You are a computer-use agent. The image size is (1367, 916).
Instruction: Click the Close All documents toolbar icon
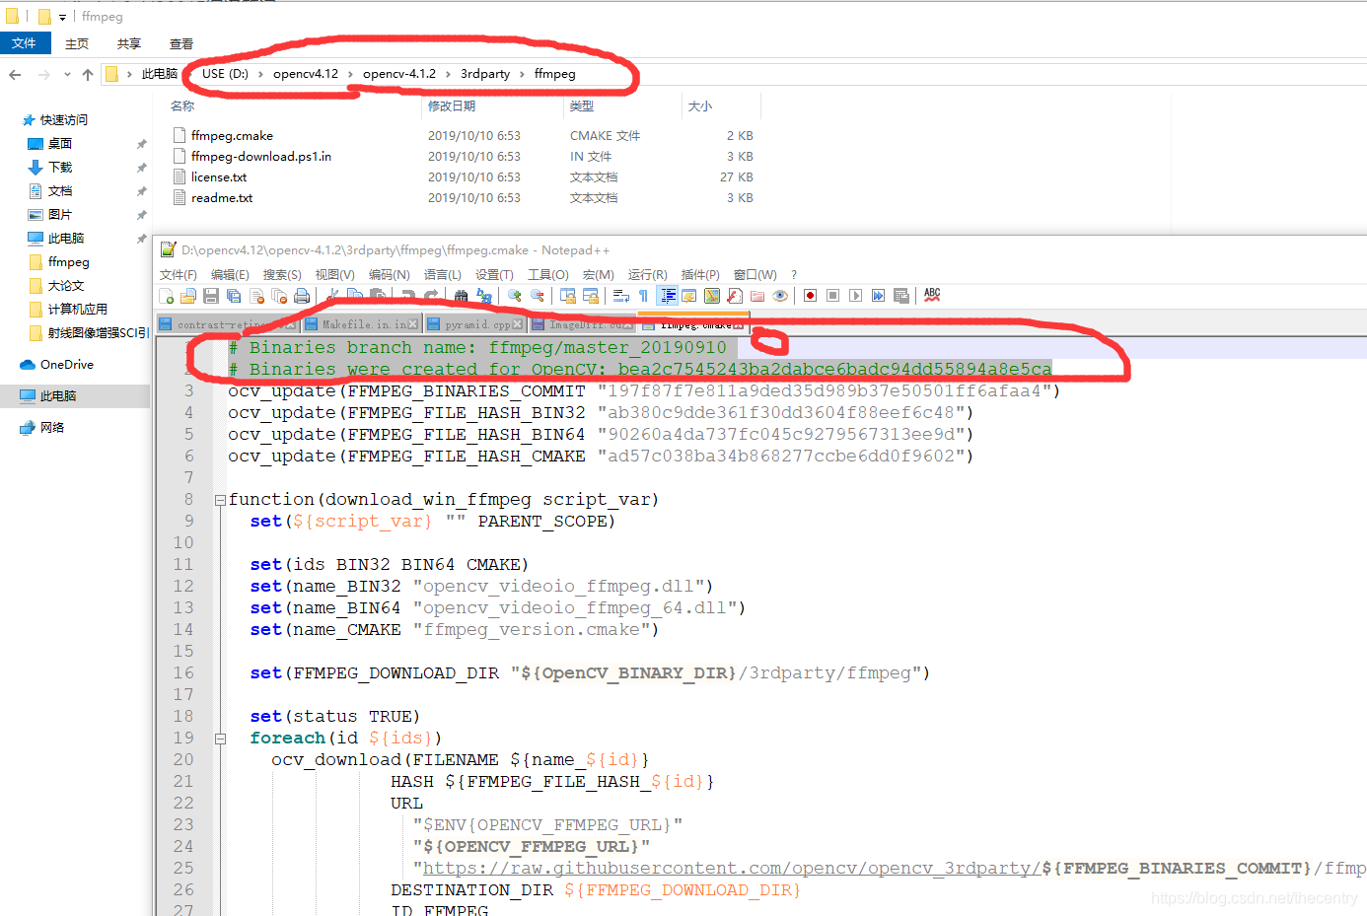[x=279, y=296]
